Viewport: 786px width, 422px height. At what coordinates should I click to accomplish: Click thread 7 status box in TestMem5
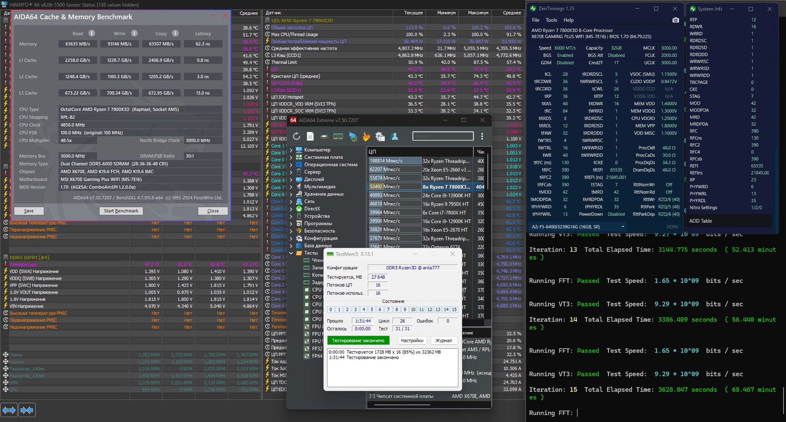tap(388, 309)
